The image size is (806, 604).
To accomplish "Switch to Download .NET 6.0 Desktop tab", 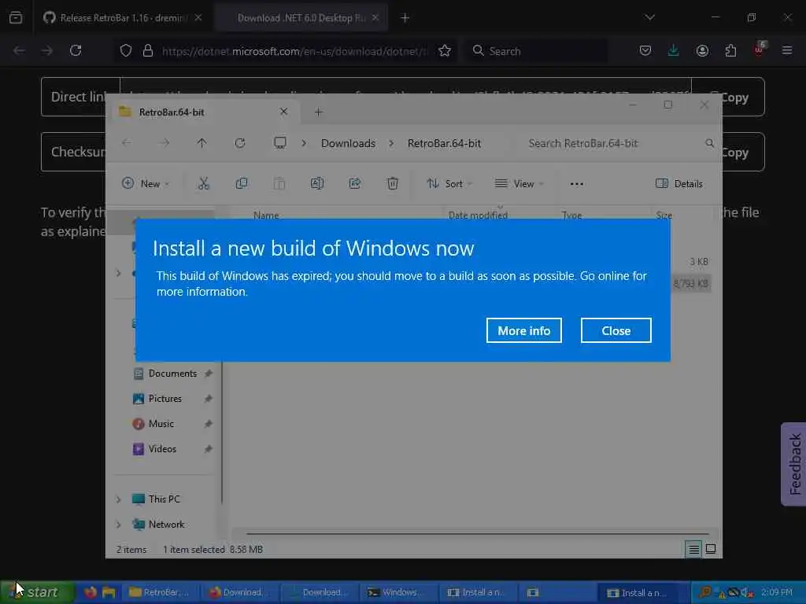I will 301,18.
